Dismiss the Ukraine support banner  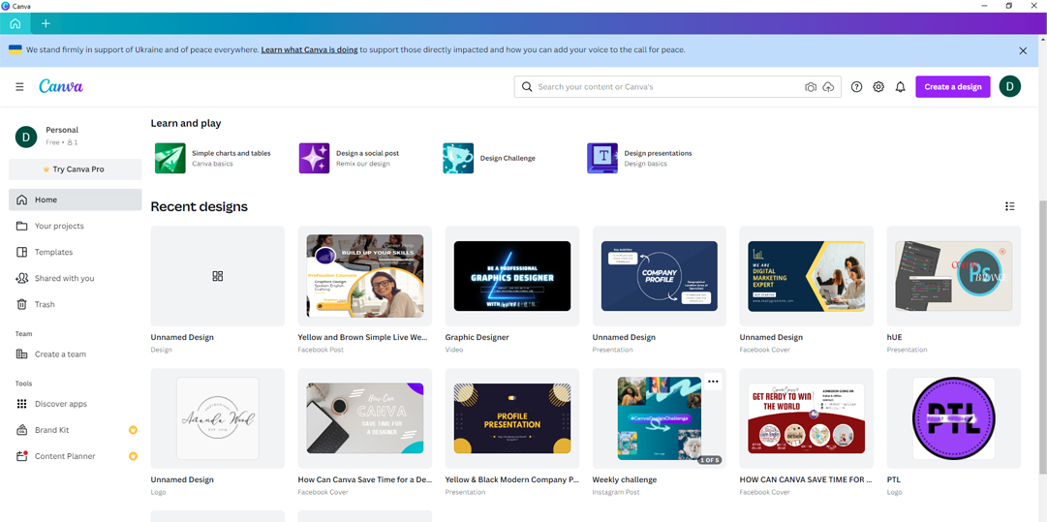(x=1023, y=50)
